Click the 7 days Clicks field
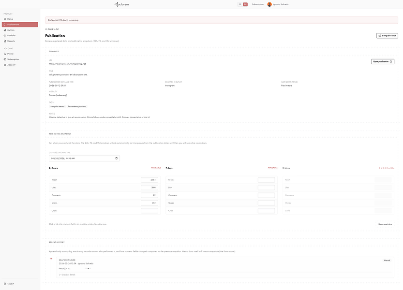 pyautogui.click(x=266, y=211)
